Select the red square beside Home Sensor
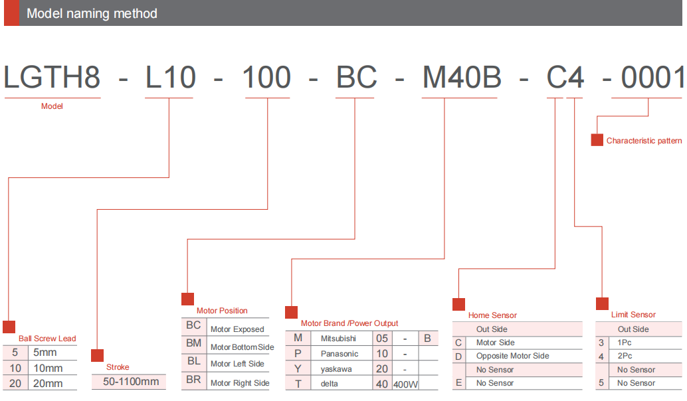Image resolution: width=687 pixels, height=401 pixels. tap(458, 304)
